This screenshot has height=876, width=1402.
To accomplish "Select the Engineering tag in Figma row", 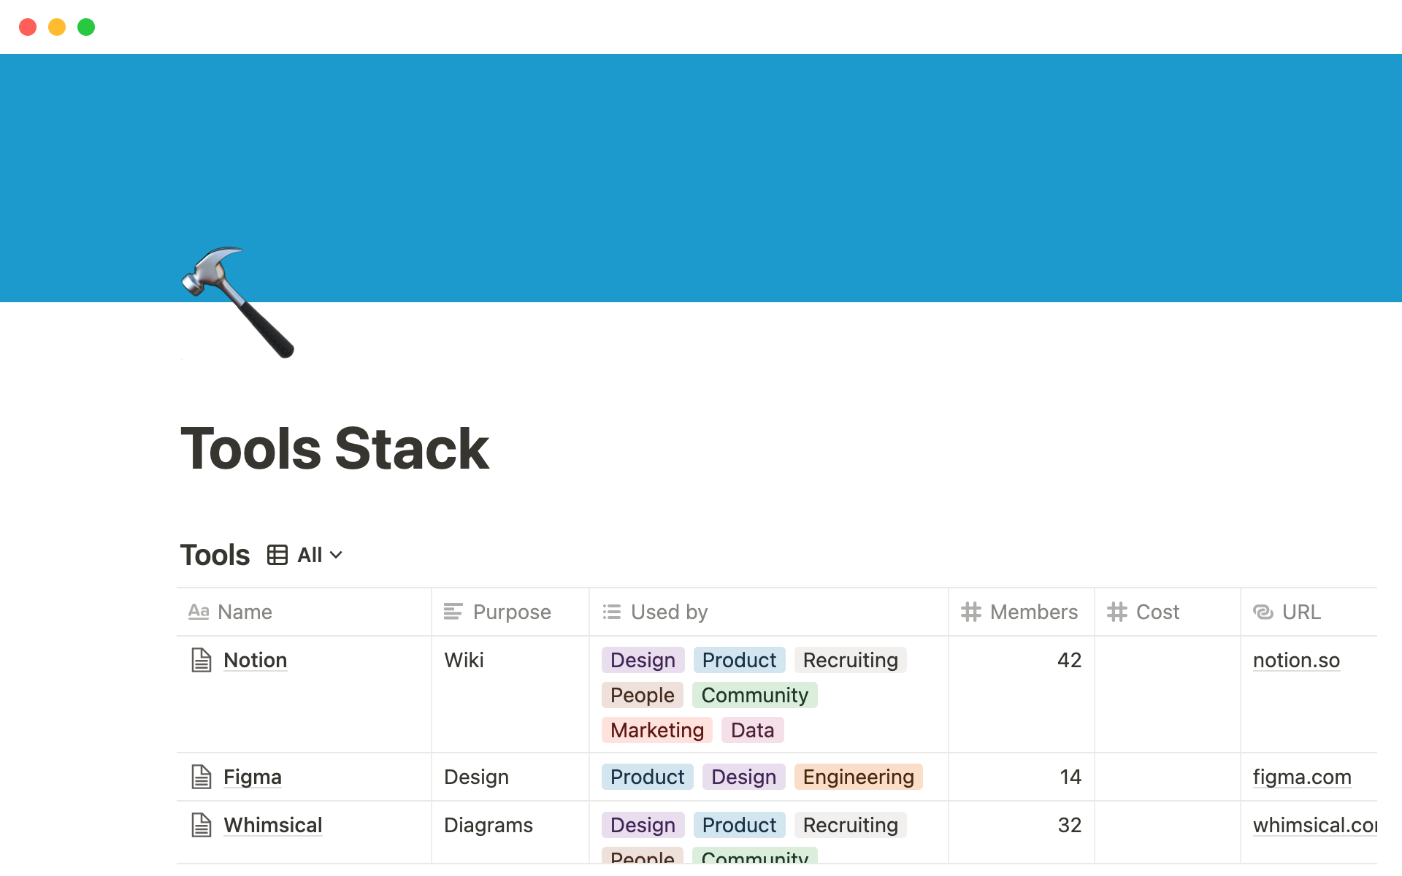I will click(858, 777).
